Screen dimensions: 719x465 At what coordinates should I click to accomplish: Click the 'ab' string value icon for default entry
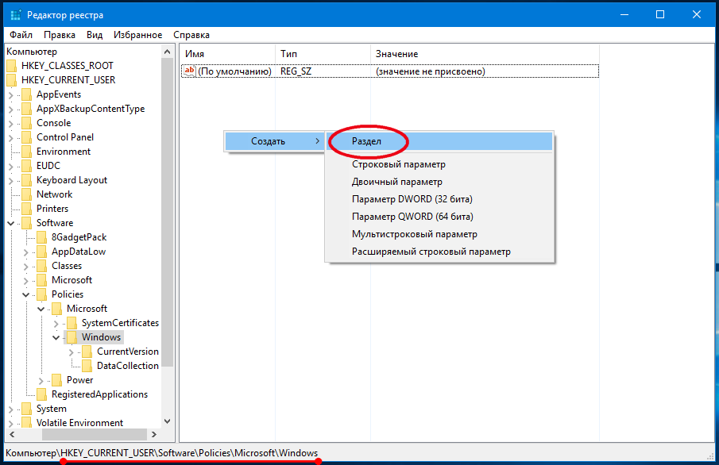point(189,71)
